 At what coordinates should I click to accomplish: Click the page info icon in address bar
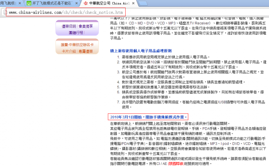point(5,12)
